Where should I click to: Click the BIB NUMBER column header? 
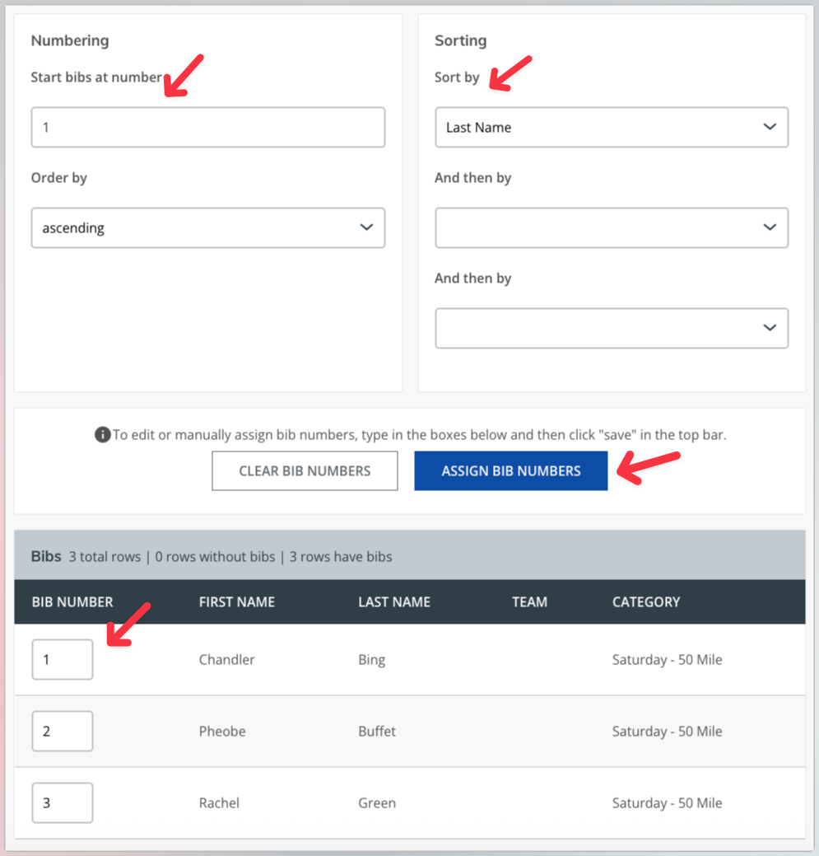(x=72, y=601)
